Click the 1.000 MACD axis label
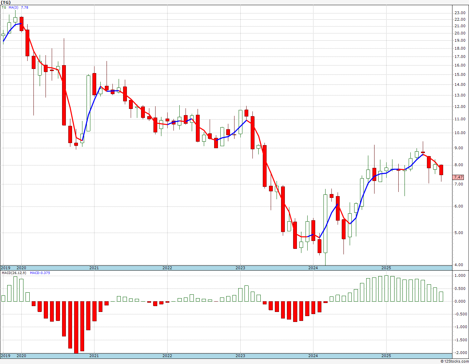The image size is (469, 364). (x=460, y=275)
